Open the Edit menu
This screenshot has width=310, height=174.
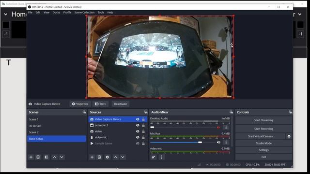(x=38, y=13)
